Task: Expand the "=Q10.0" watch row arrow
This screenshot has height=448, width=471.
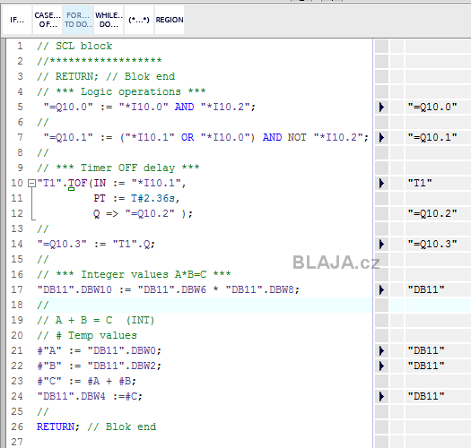Action: [381, 108]
